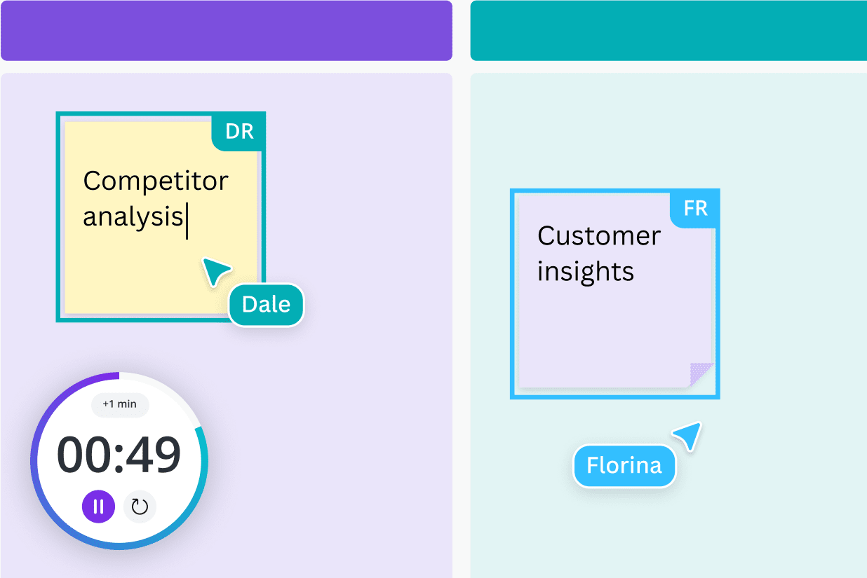The width and height of the screenshot is (867, 578).
Task: Pause the countdown timer
Action: click(98, 507)
